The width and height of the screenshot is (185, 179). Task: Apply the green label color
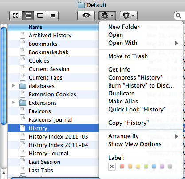pos(146,167)
